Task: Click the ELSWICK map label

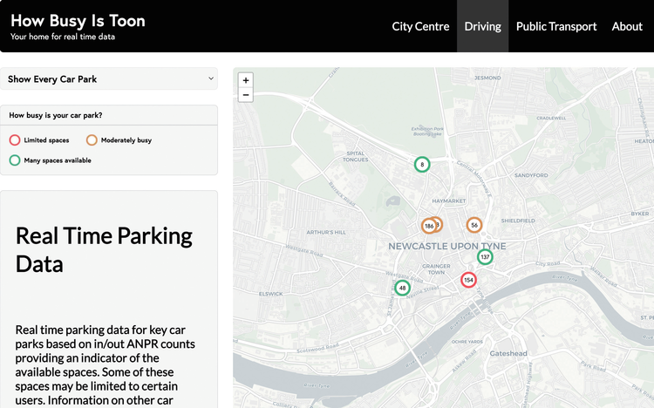Action: point(270,294)
